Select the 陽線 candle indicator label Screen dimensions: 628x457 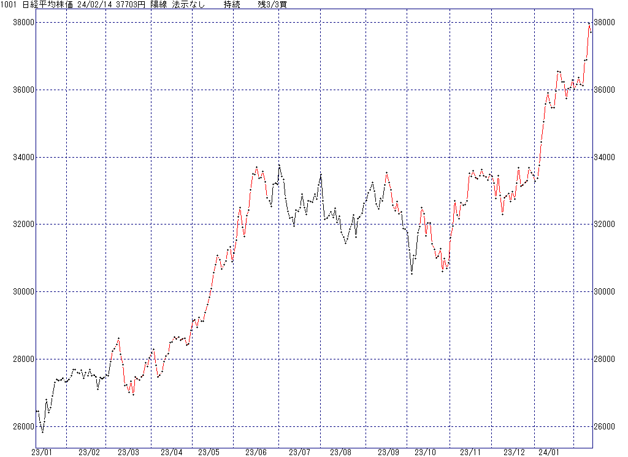click(159, 5)
